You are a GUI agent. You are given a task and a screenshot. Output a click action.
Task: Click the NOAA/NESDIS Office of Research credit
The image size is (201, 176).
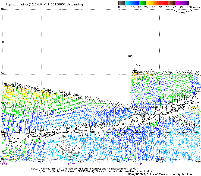pyautogui.click(x=160, y=174)
